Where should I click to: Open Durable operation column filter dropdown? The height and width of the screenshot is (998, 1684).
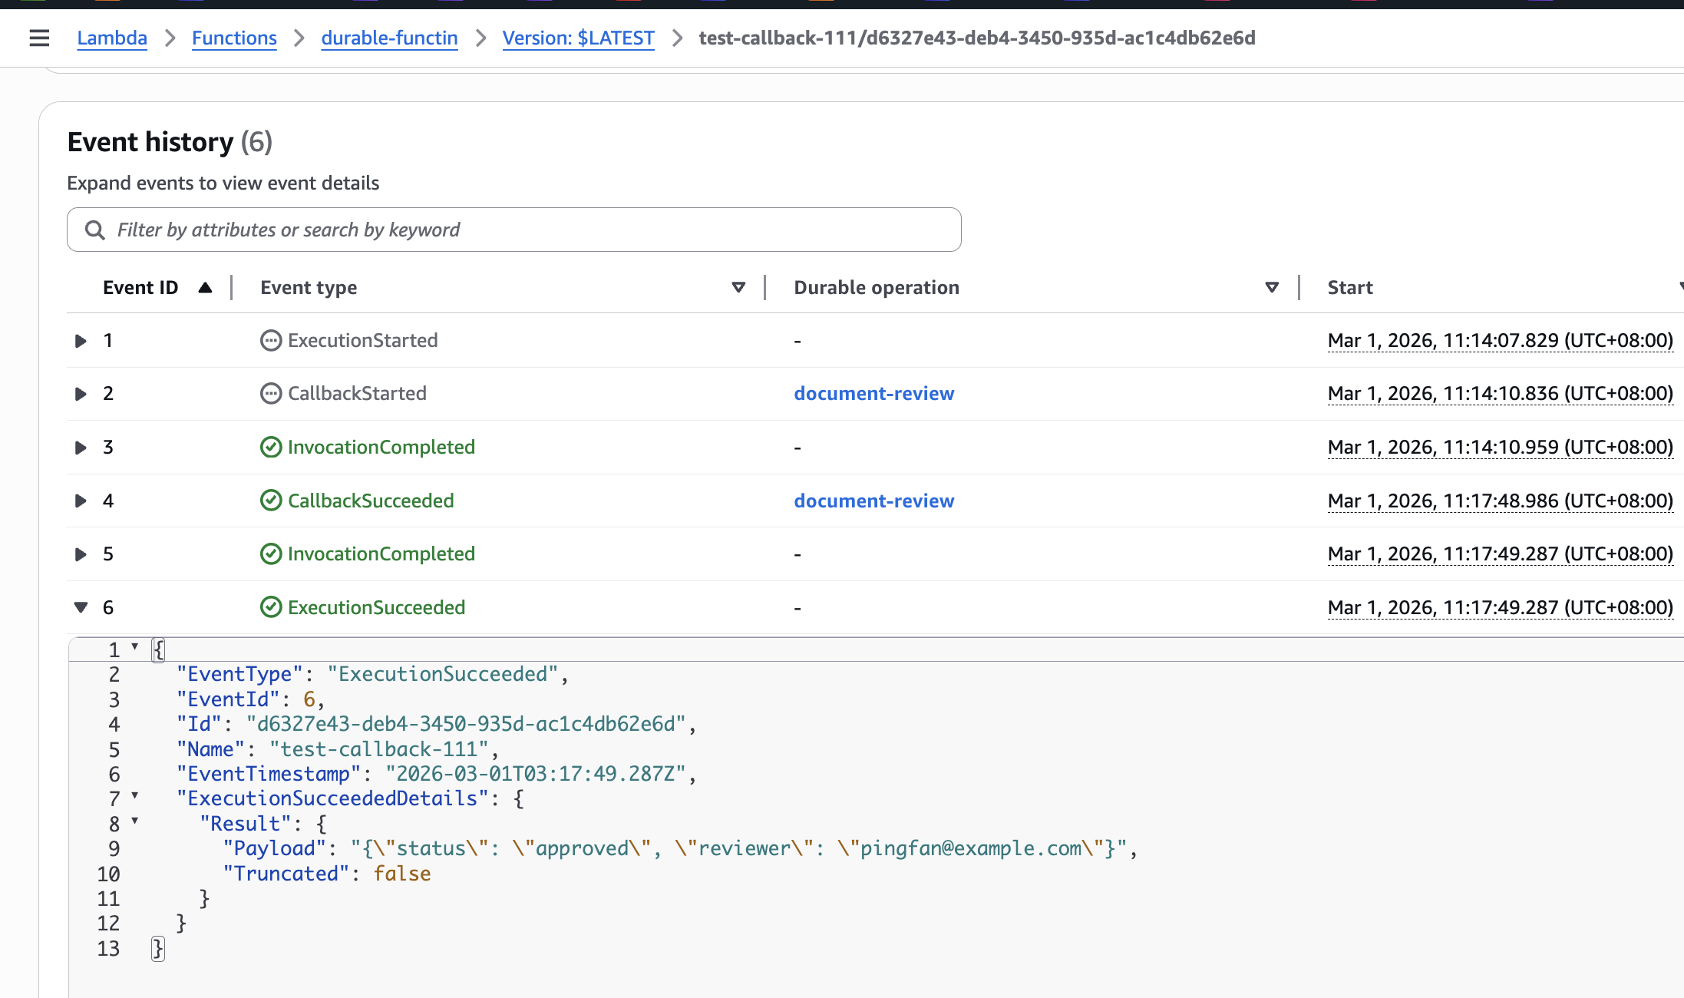click(1272, 288)
